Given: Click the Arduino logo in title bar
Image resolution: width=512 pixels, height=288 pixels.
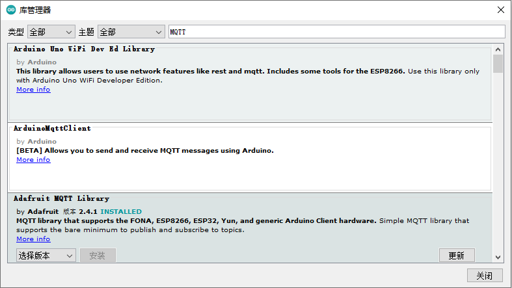Looking at the screenshot, I should [11, 10].
